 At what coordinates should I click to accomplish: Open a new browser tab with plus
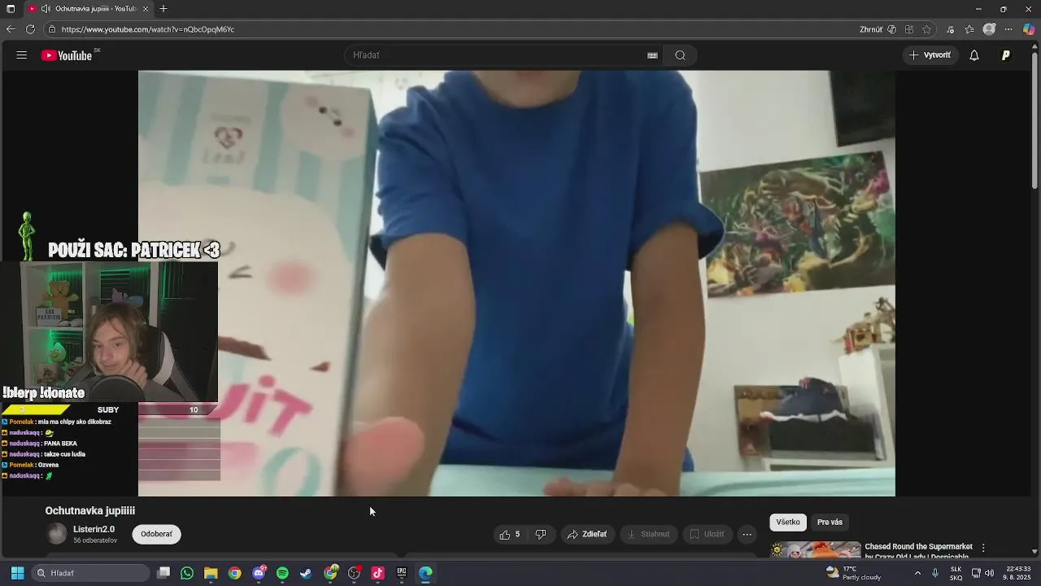[163, 9]
